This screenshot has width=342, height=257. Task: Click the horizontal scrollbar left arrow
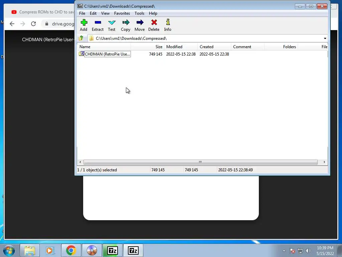[80, 162]
